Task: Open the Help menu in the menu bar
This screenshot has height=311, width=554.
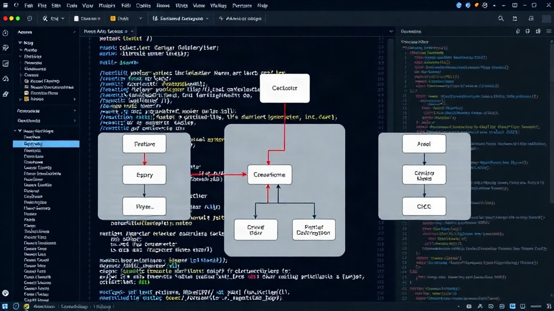Action: [262, 5]
